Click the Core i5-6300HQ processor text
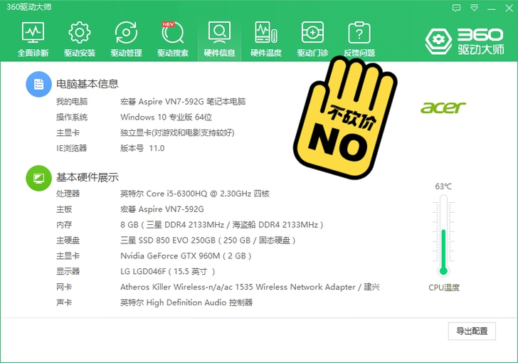The image size is (518, 363). click(194, 194)
